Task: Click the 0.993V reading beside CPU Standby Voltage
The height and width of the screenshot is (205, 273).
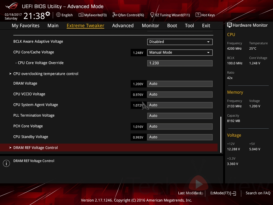Action: coord(138,137)
